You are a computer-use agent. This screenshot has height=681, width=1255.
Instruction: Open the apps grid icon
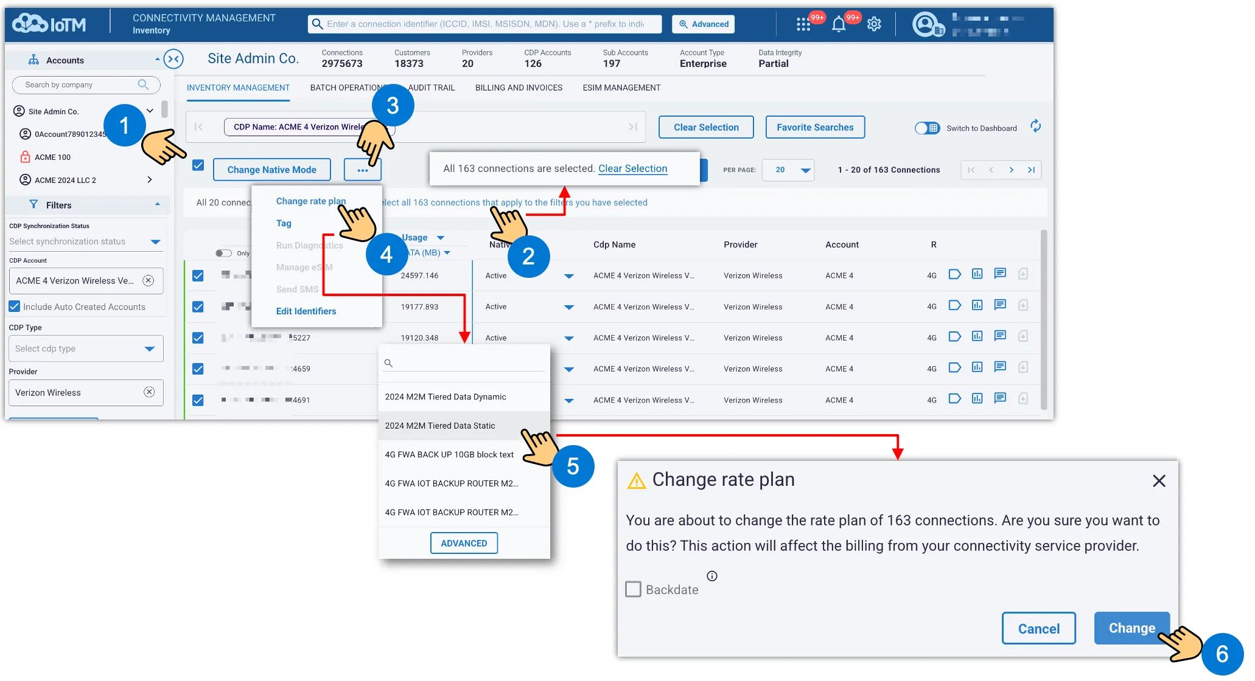(x=803, y=24)
